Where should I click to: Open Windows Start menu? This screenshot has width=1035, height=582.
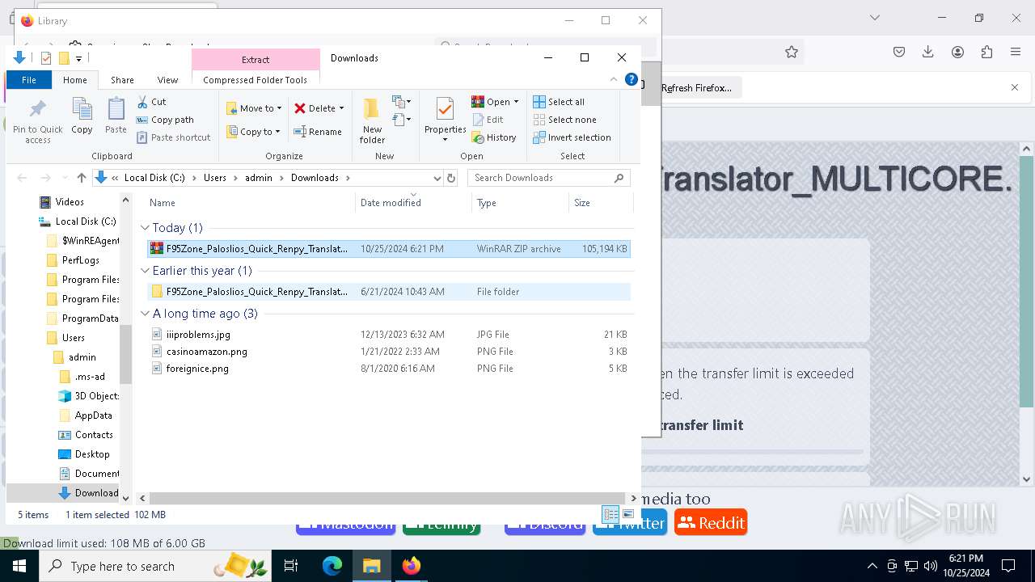click(x=19, y=566)
